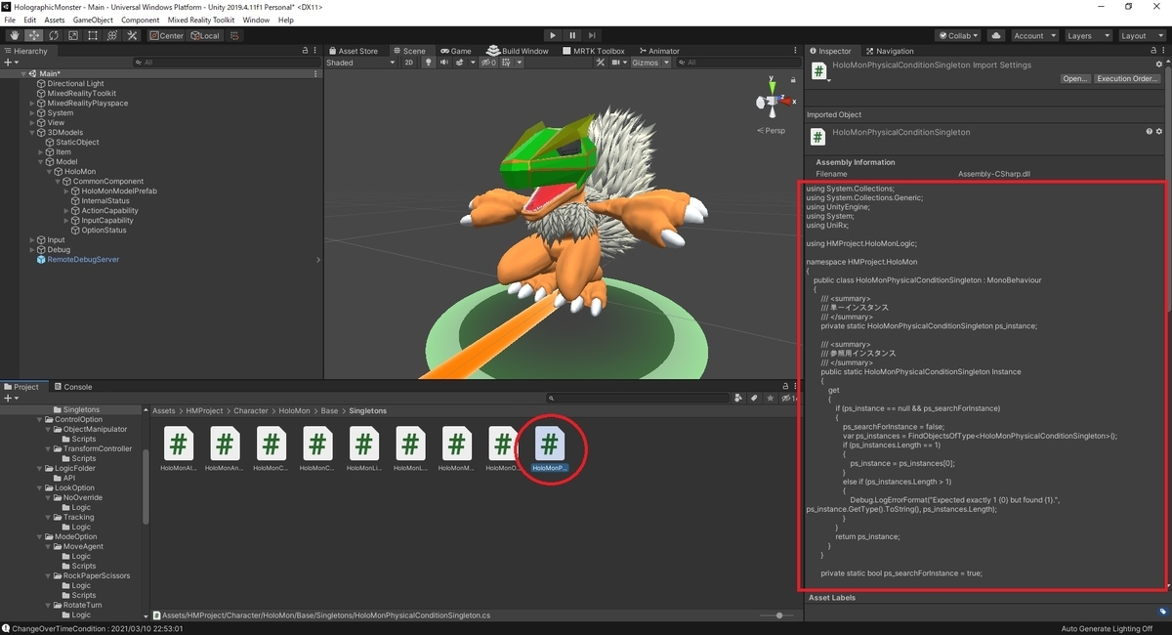Select the Hand tool in the toolbar
Screen dimensions: 1172x635
click(14, 35)
